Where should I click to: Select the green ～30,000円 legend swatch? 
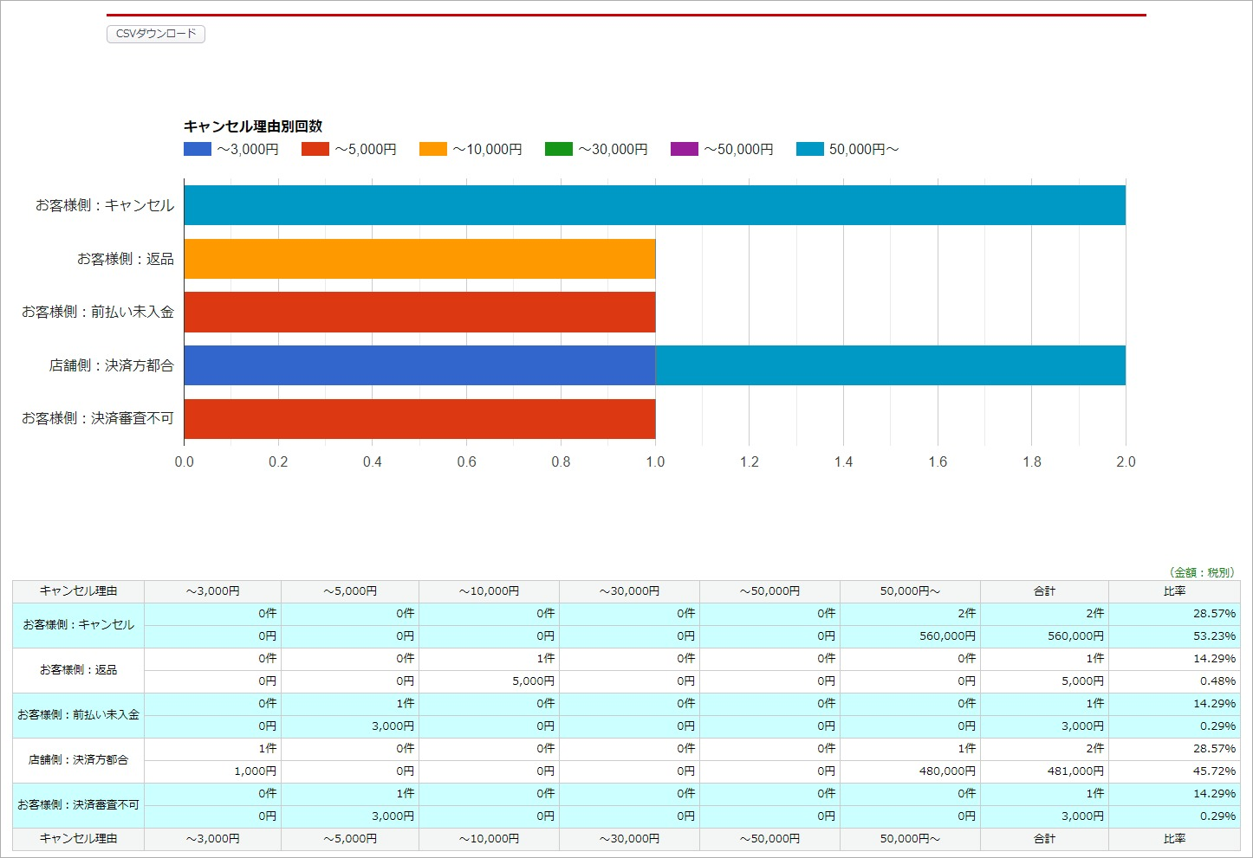(559, 149)
